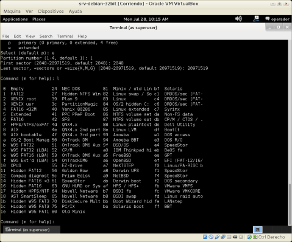Image resolution: width=292 pixels, height=242 pixels.
Task: Click the Mon Jul 28 clock in the top panel
Action: (x=146, y=19)
